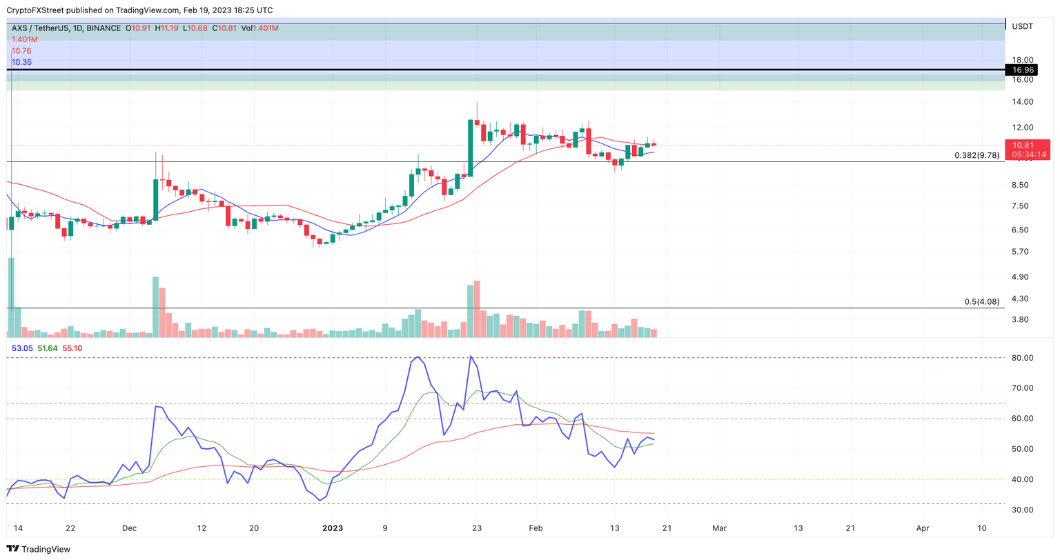The width and height of the screenshot is (1060, 560).
Task: Click the red 10.76 moving average value
Action: coord(21,51)
